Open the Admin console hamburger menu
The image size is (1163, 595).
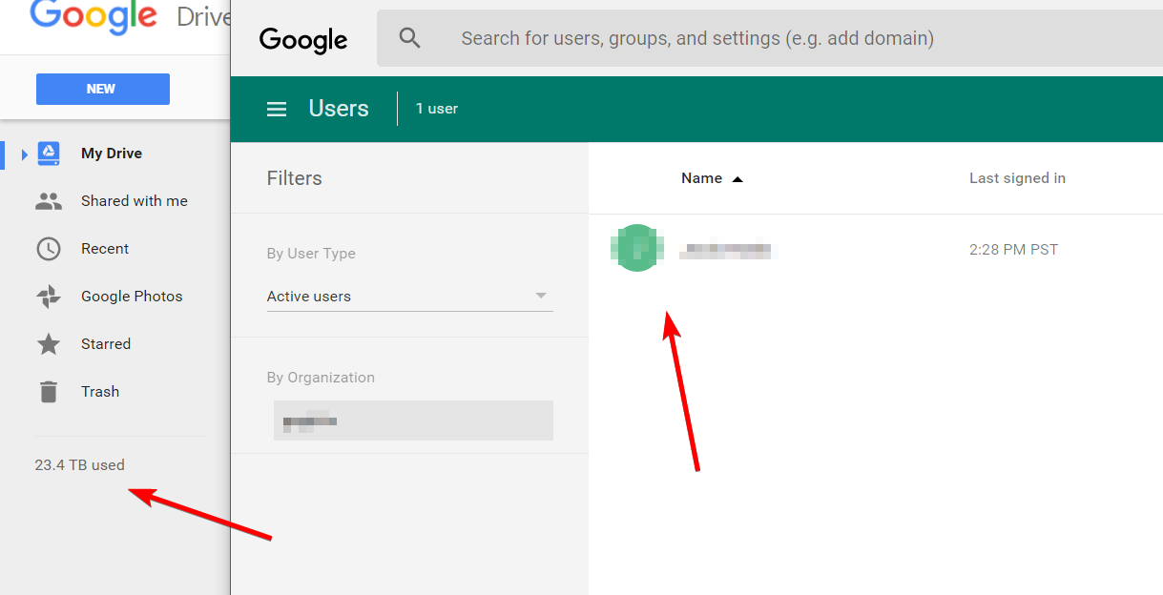point(277,109)
